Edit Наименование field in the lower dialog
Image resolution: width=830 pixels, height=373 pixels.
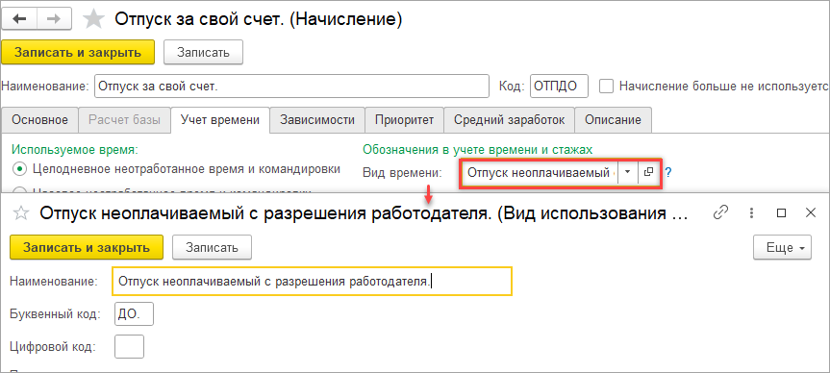(313, 281)
